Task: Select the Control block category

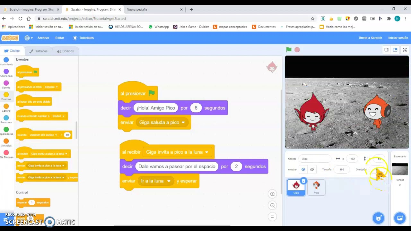Action: (6, 107)
